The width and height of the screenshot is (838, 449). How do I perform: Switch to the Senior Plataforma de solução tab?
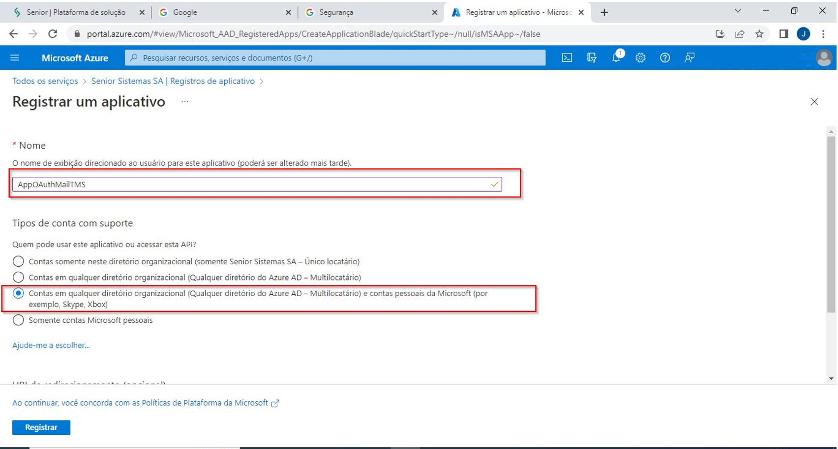point(76,12)
